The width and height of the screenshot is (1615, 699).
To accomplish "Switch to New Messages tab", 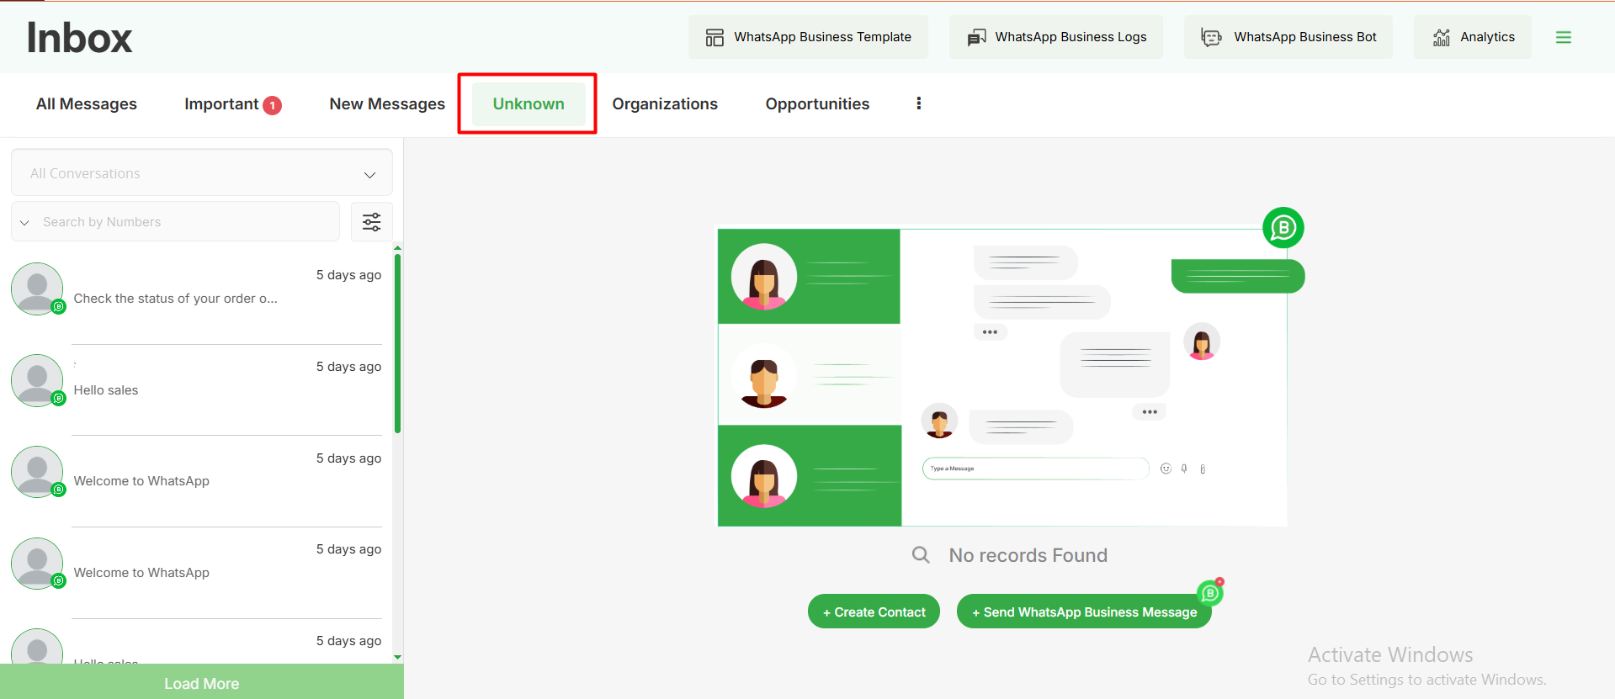I will 387,103.
